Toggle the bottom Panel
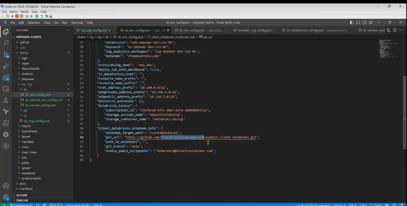 (358, 23)
